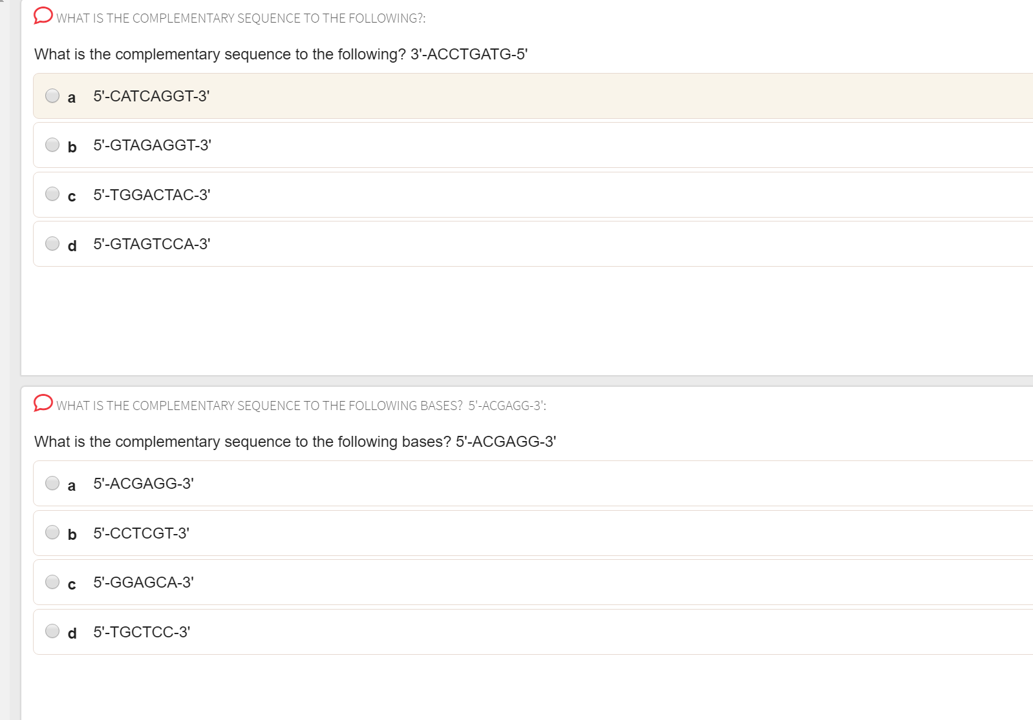The image size is (1033, 720).
Task: Choose radio option d 5'-TGCTCC-3'
Action: point(52,631)
